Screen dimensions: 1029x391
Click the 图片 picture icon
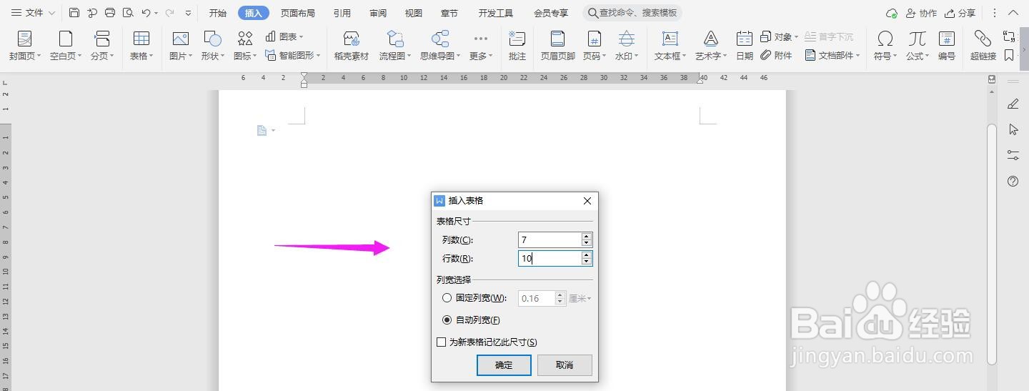tap(180, 39)
